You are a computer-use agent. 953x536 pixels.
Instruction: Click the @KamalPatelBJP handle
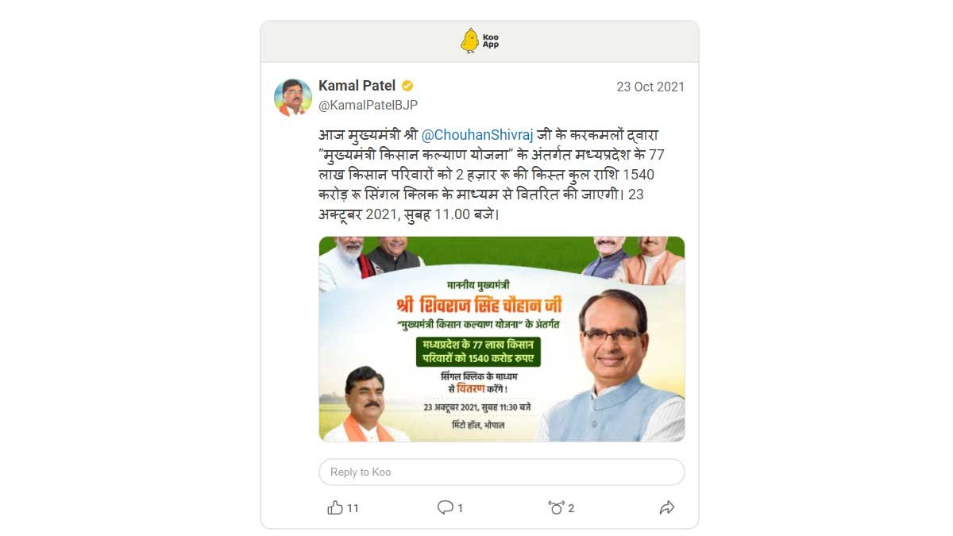pos(368,105)
